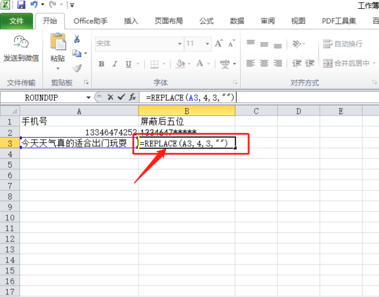
Task: Select the Format Painter brush
Action: click(x=77, y=68)
